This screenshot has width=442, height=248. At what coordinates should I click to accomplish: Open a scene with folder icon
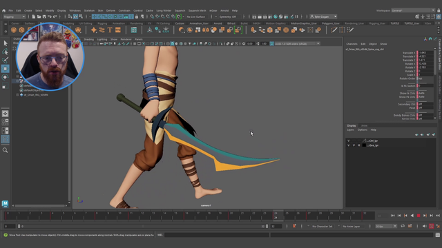39,17
